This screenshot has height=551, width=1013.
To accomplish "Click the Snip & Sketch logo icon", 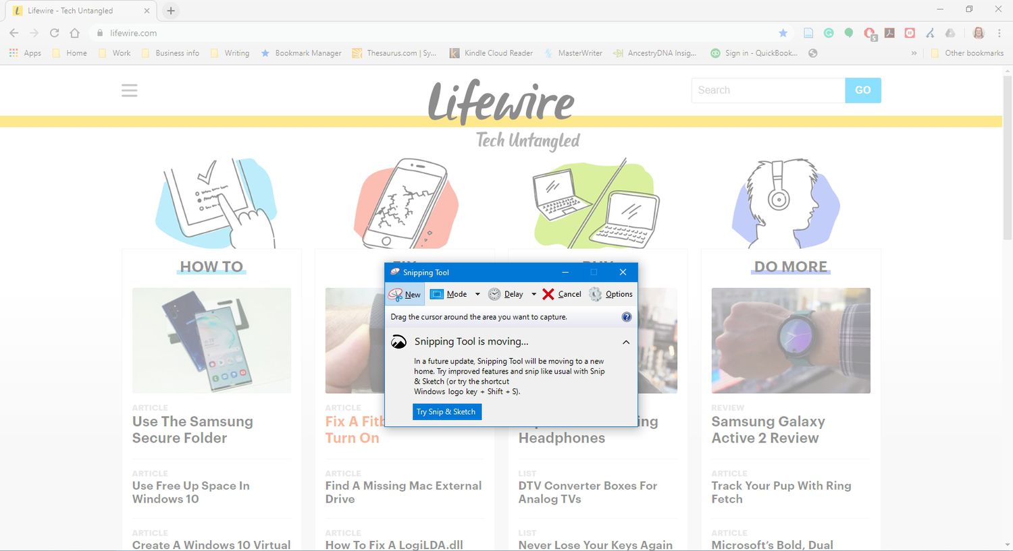I will tap(399, 342).
